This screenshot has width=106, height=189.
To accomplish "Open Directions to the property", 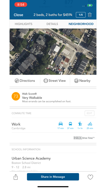I will pyautogui.click(x=25, y=81).
